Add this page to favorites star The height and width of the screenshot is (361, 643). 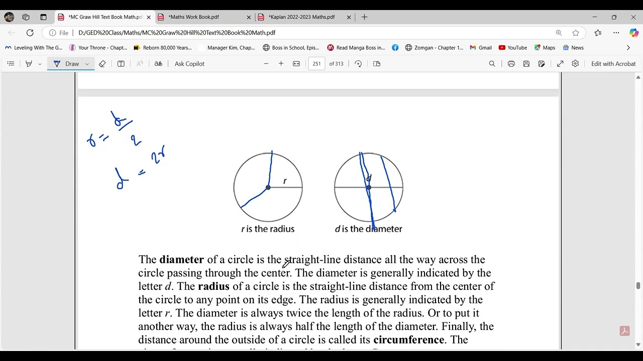576,33
